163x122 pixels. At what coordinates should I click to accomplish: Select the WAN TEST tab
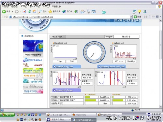57,37
